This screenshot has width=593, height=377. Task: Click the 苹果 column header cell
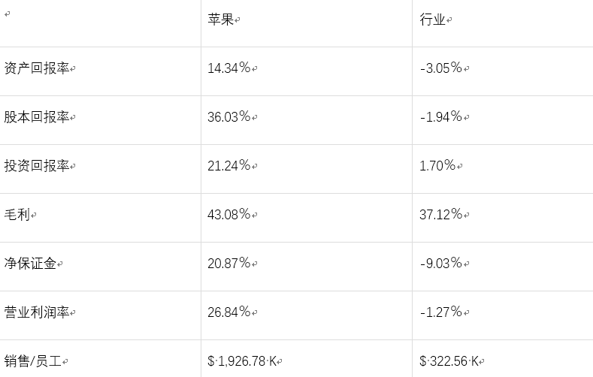222,20
